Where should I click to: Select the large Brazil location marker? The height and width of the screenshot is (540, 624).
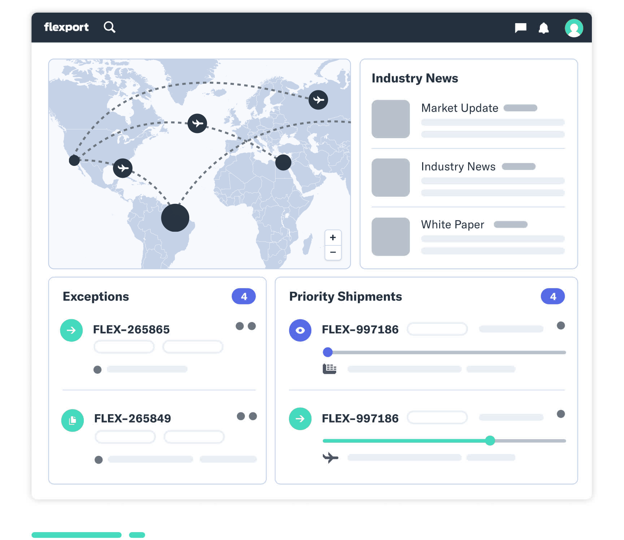click(x=175, y=218)
